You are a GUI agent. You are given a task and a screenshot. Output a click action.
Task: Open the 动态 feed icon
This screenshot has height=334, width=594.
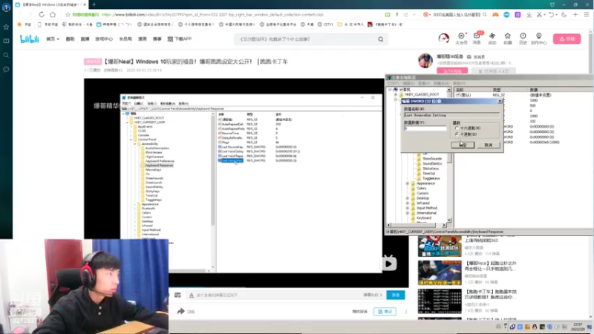pos(492,39)
